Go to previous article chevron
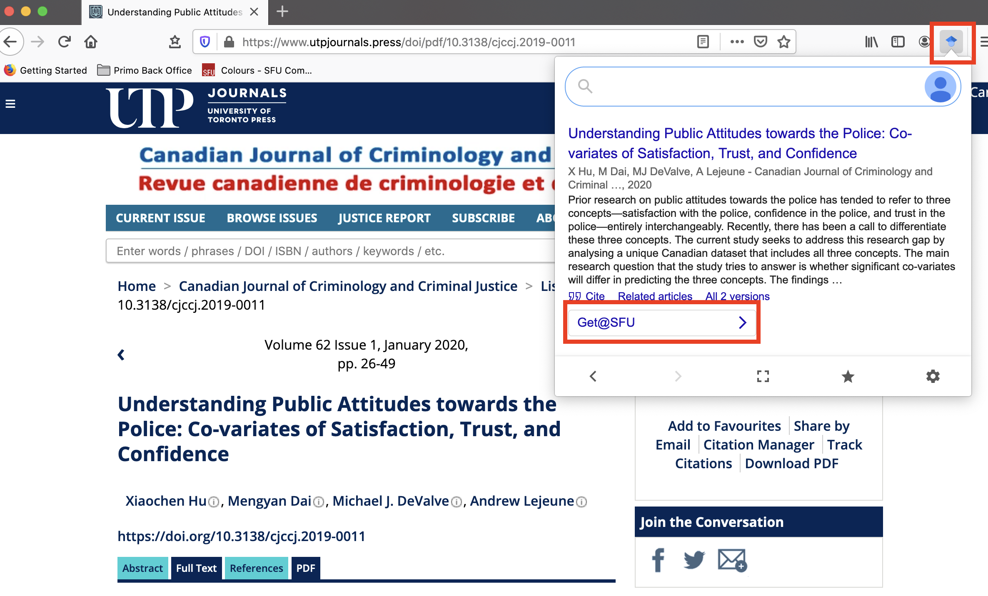Screen dimensions: 988x596 (121, 355)
